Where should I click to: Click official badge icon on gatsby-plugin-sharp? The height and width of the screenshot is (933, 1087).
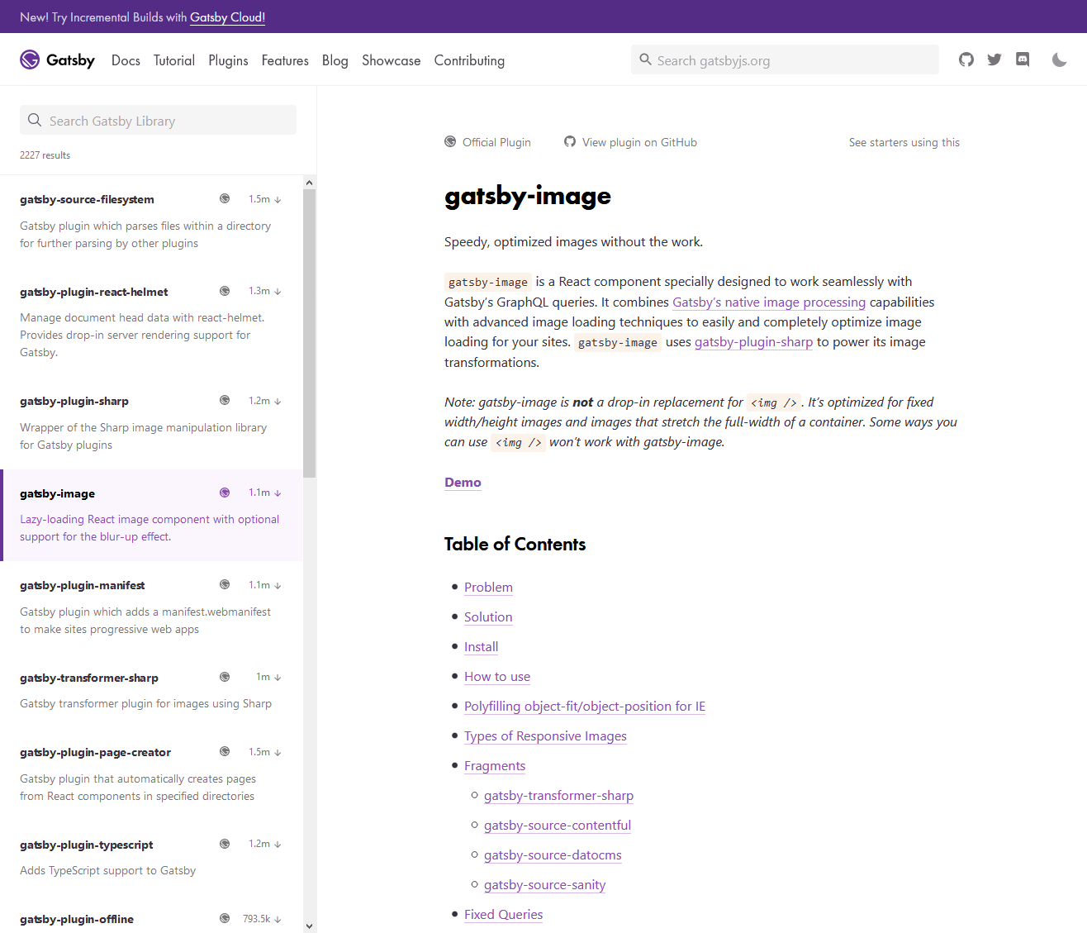pyautogui.click(x=225, y=400)
